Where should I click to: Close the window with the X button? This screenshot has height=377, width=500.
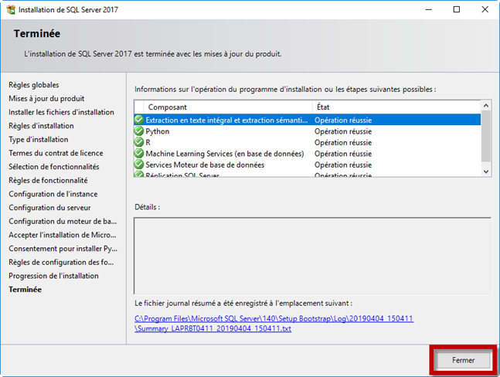pos(485,9)
